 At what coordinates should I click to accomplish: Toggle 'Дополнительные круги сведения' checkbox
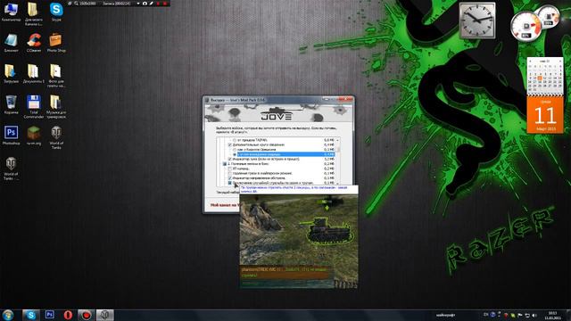230,144
